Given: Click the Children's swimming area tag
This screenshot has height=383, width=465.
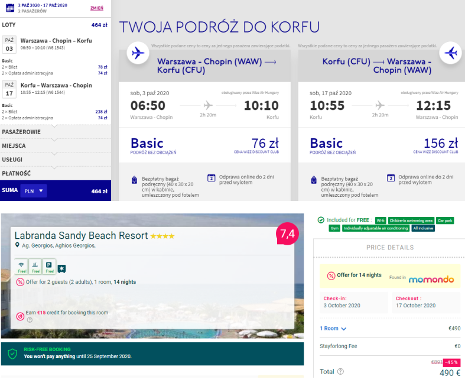Looking at the screenshot, I should click(x=411, y=220).
